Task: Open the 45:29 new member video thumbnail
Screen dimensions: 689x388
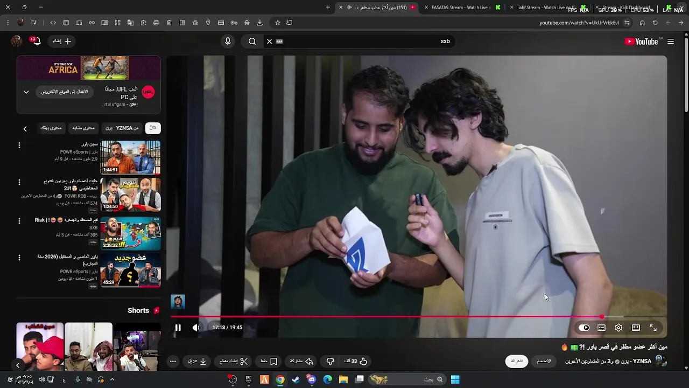Action: pos(130,270)
